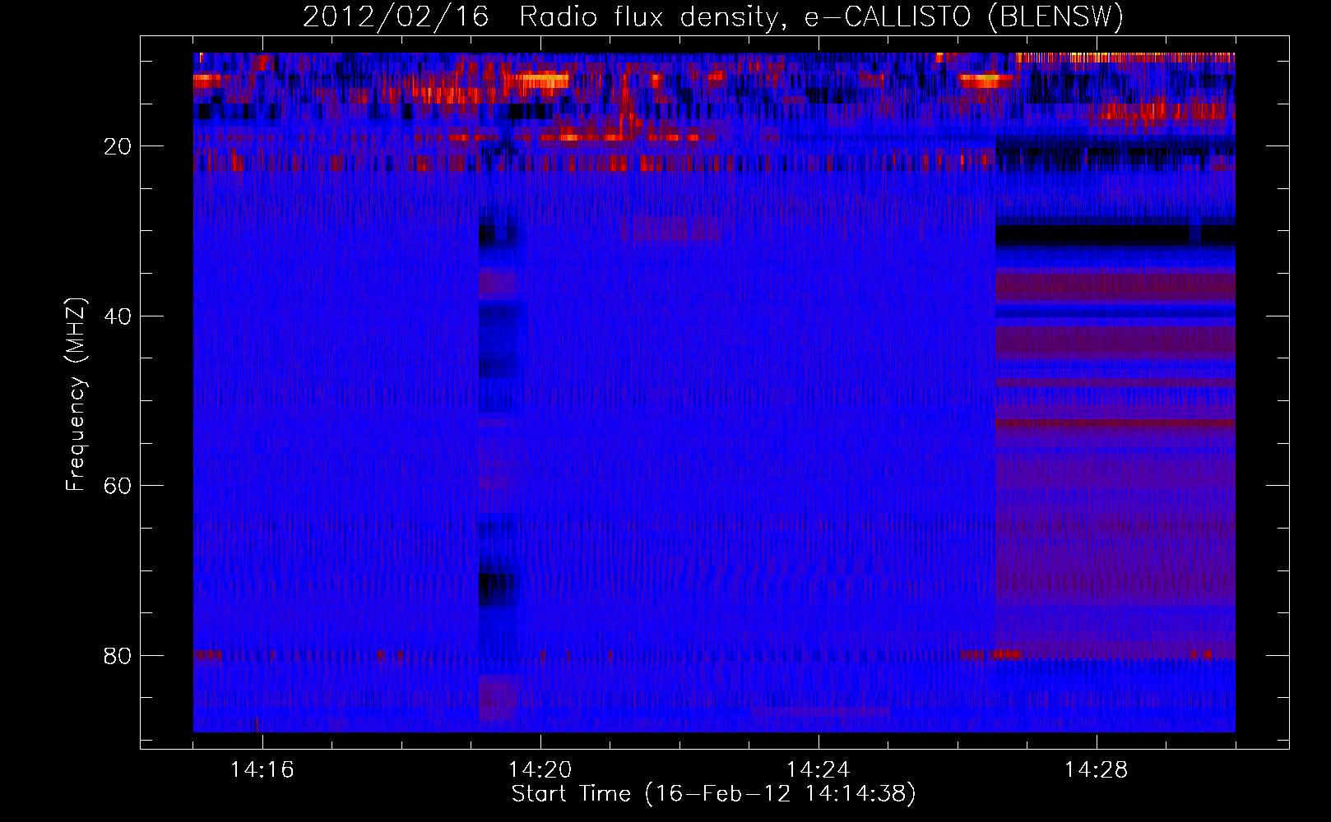Image resolution: width=1331 pixels, height=822 pixels.
Task: Click the 14:28 time tick label
Action: [1096, 770]
